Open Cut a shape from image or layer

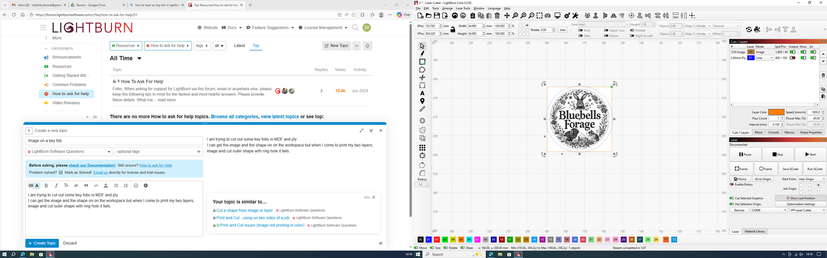click(x=244, y=210)
